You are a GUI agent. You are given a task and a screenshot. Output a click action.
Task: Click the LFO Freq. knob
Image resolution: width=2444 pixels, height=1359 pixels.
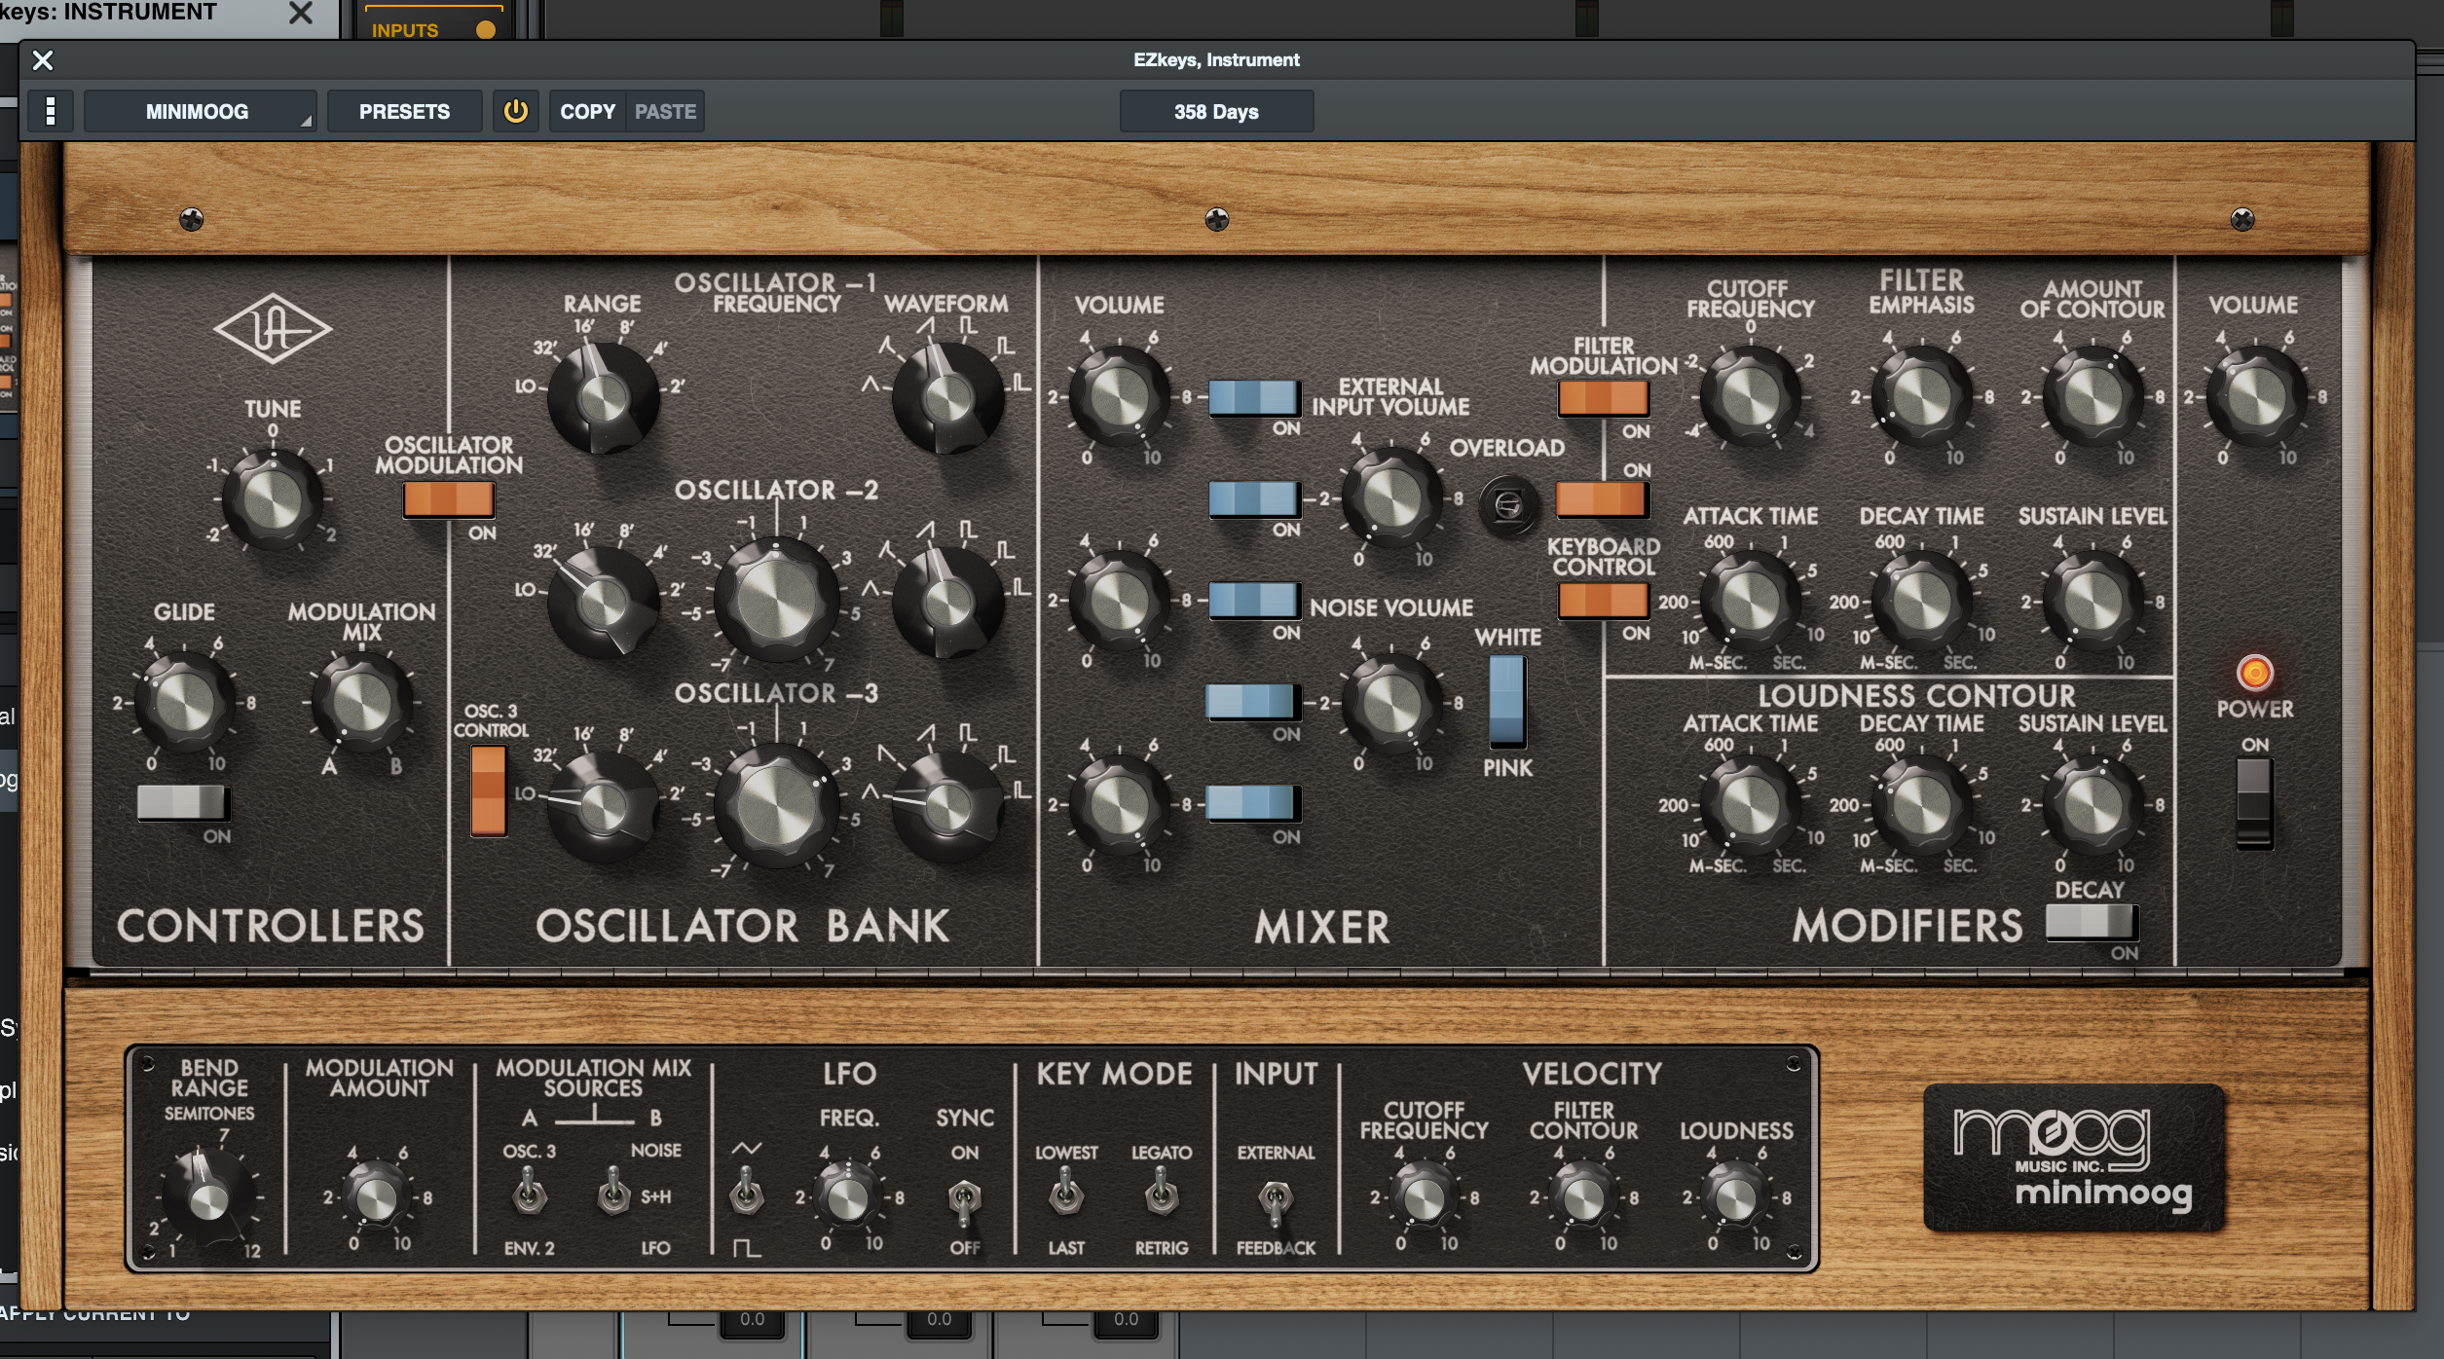click(x=847, y=1198)
